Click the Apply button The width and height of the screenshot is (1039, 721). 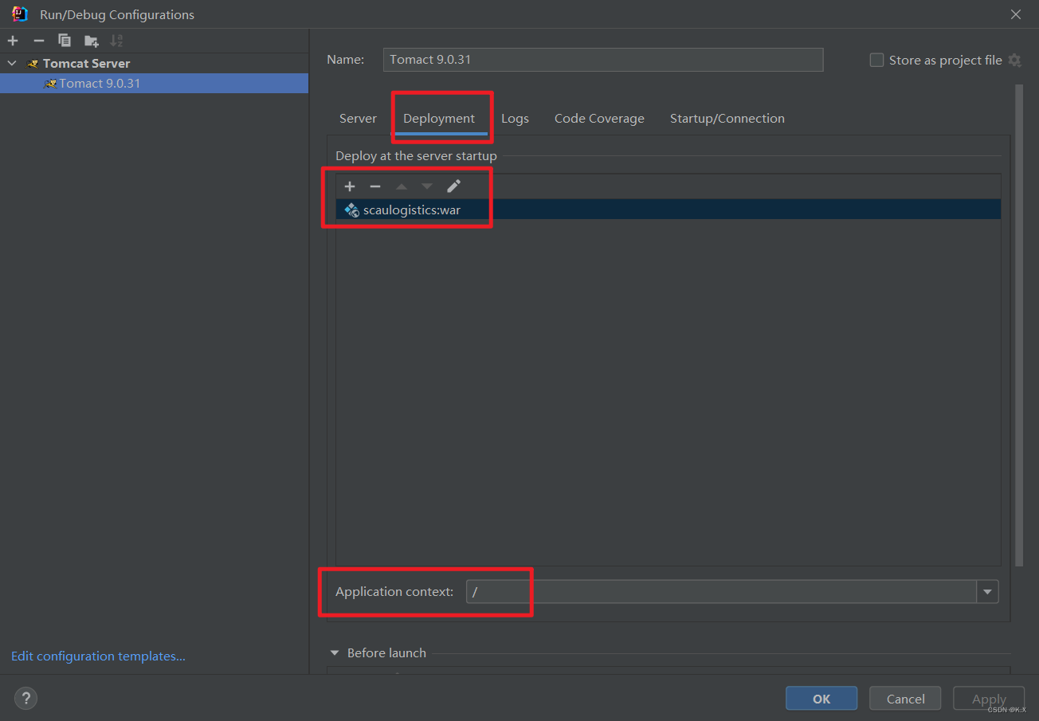[x=989, y=699]
